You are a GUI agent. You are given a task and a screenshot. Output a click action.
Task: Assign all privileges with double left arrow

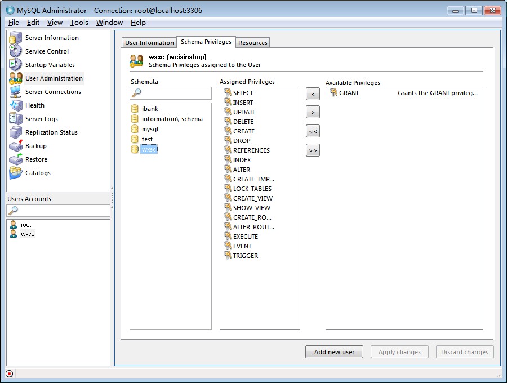coord(313,131)
